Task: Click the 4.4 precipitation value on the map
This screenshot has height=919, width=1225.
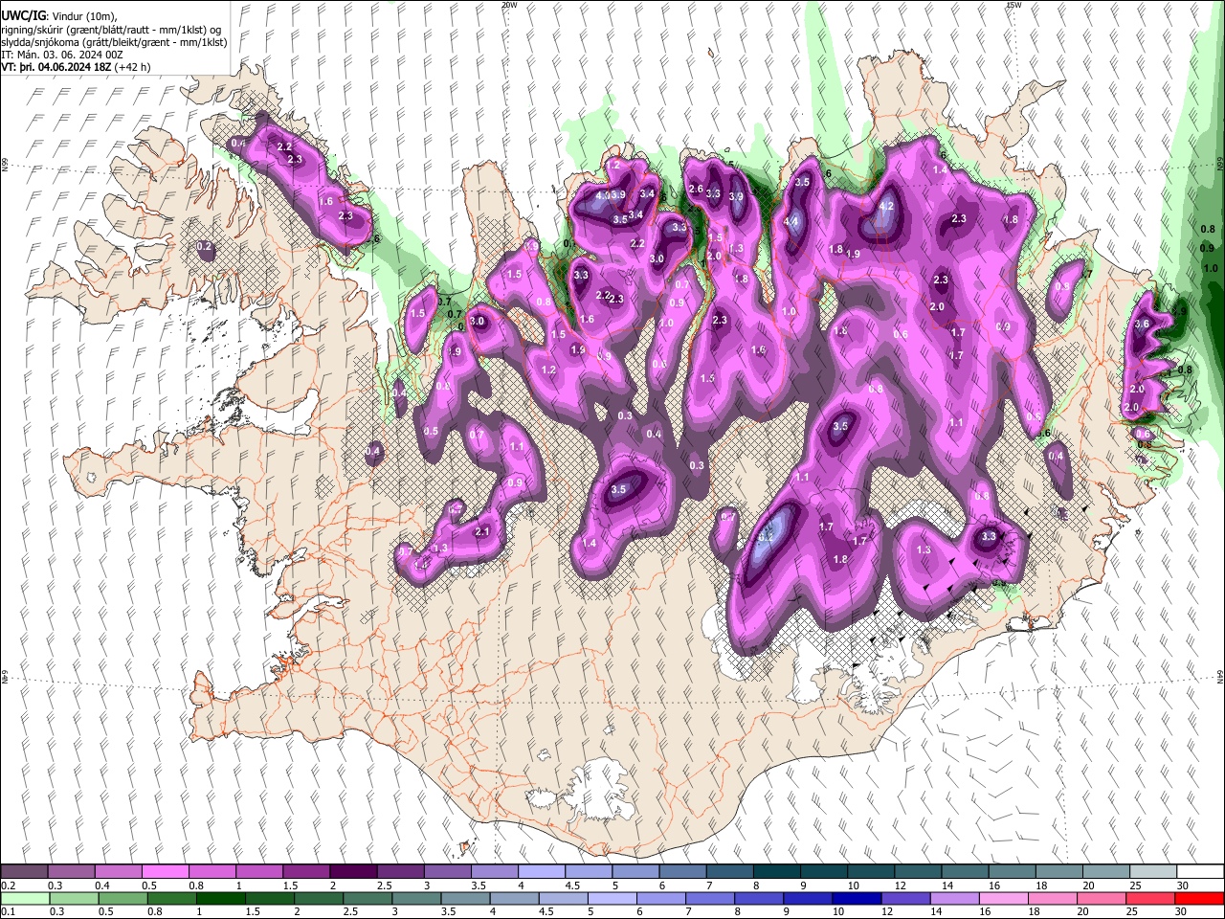Action: 791,222
